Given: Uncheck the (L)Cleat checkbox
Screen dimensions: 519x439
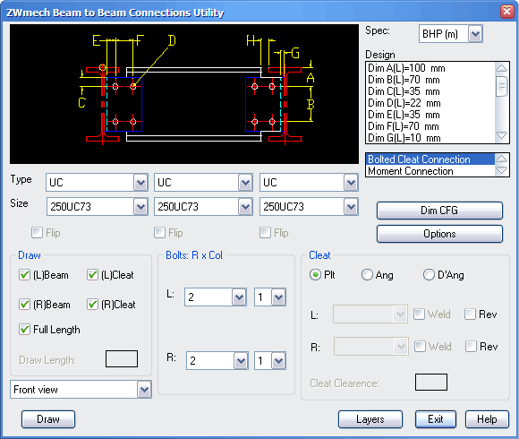Looking at the screenshot, I should coord(92,275).
